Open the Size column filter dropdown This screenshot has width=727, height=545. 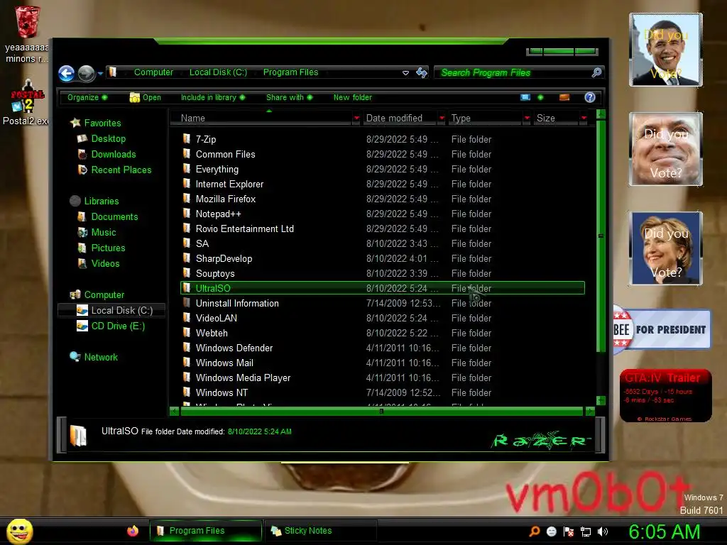point(584,119)
